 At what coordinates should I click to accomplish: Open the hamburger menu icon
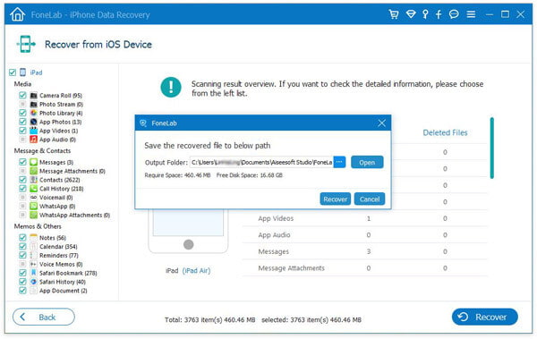471,14
